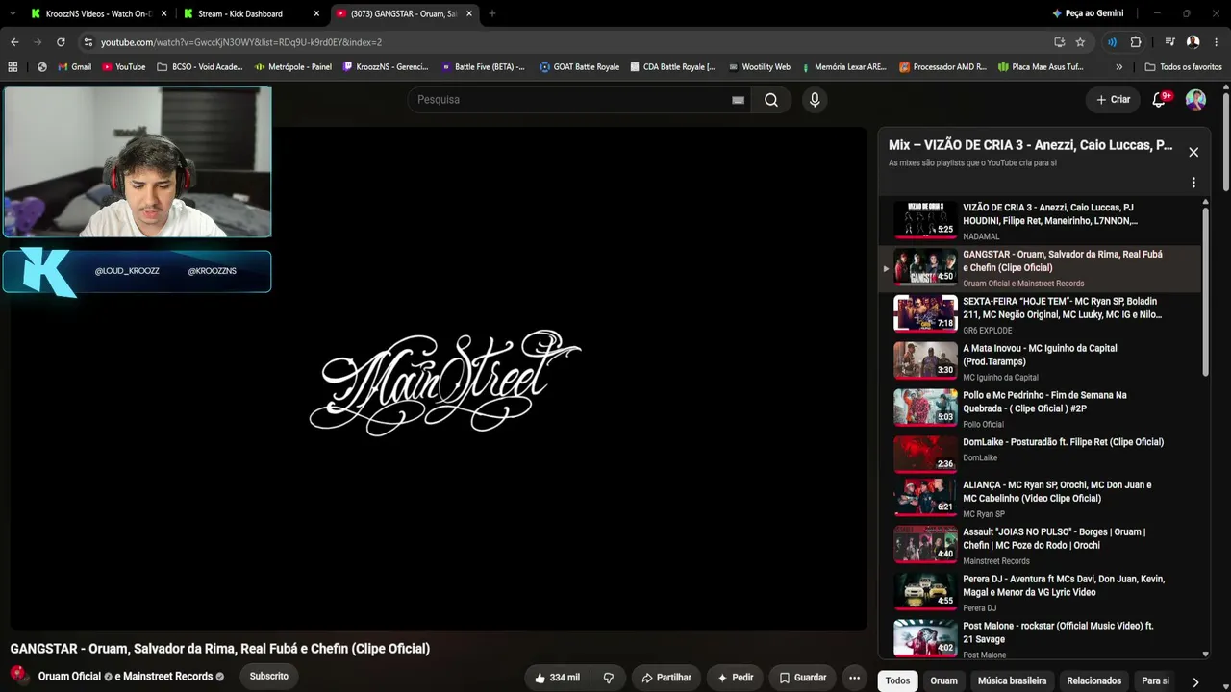Click the install/cast icon in the address bar
The image size is (1231, 692).
[1059, 42]
